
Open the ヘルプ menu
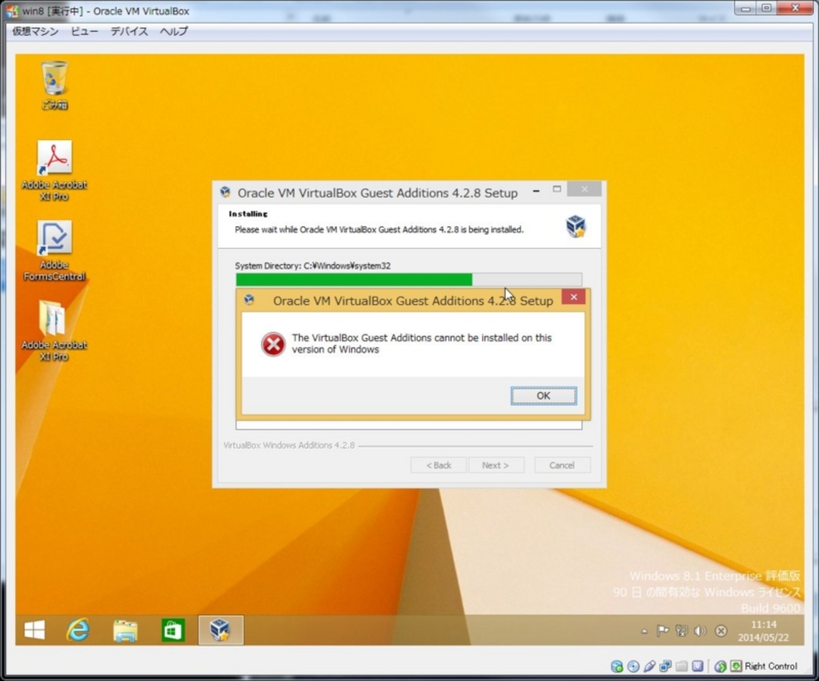pos(174,31)
